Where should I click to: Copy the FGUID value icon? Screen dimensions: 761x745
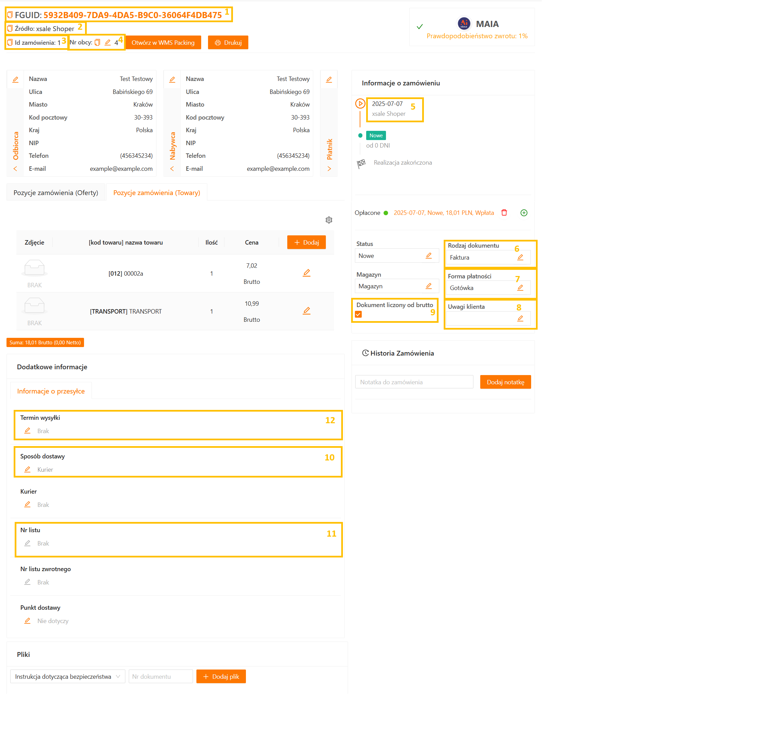10,15
